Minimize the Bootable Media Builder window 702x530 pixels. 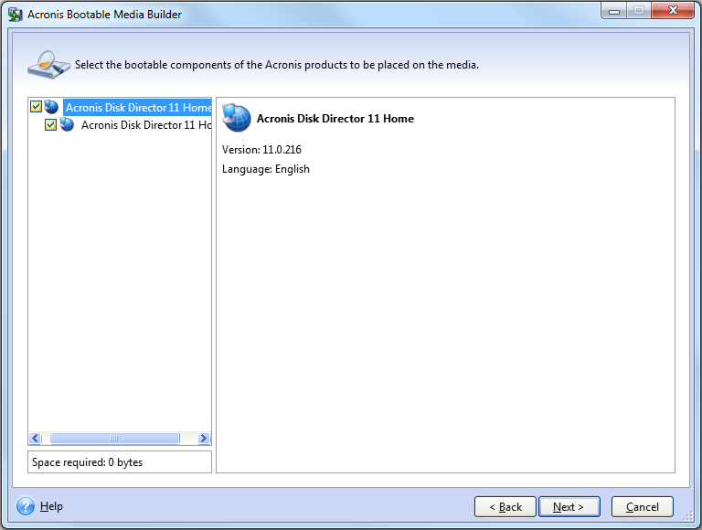(614, 12)
